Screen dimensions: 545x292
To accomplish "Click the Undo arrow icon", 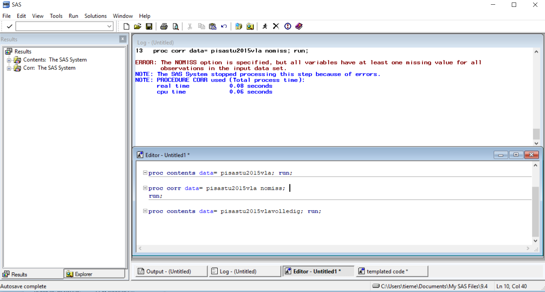I will tap(224, 26).
